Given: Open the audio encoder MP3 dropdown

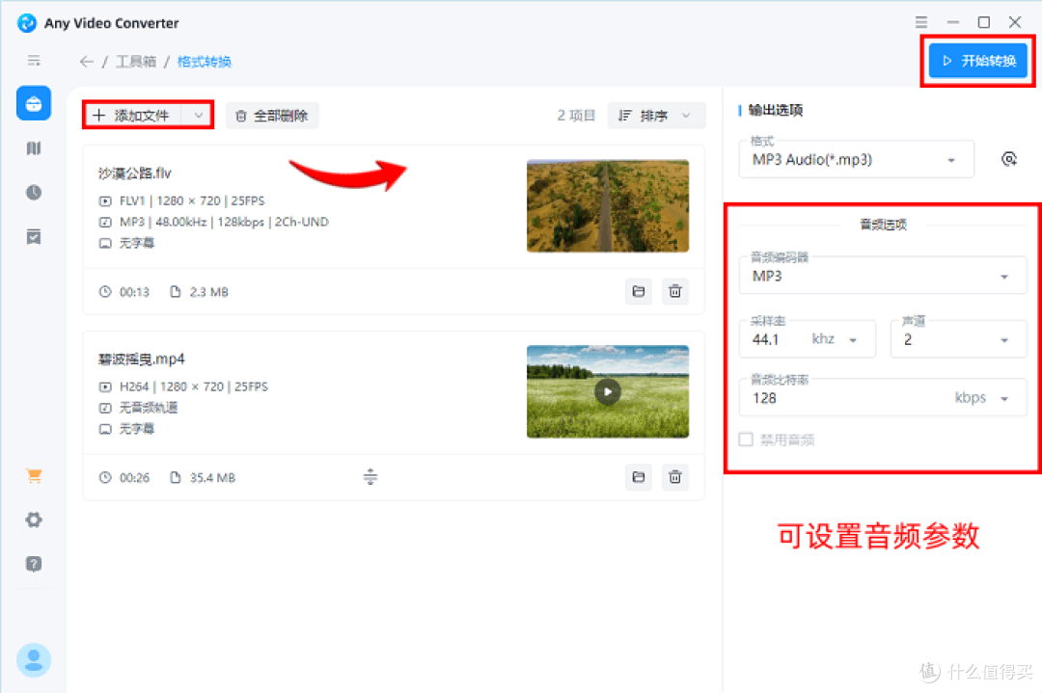Looking at the screenshot, I should click(883, 276).
